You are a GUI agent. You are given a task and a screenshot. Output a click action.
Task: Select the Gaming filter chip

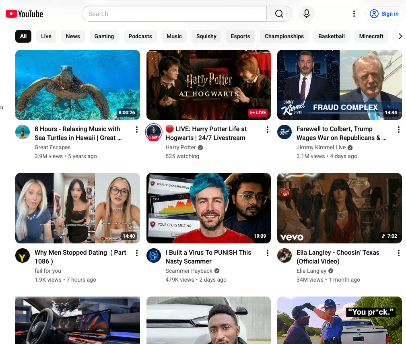(x=104, y=36)
